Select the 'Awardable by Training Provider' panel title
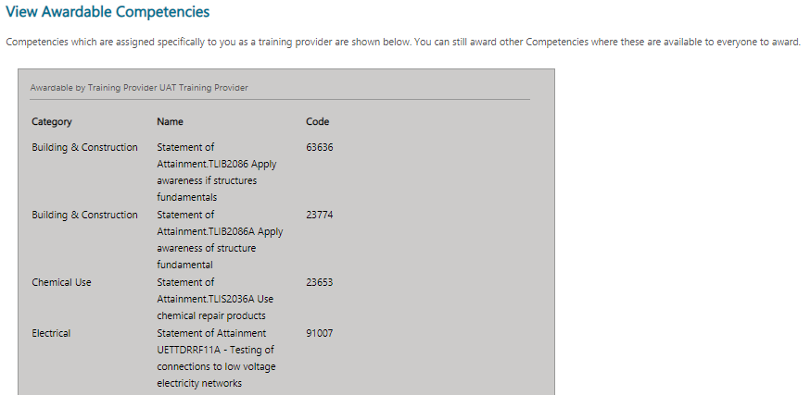 [x=139, y=88]
